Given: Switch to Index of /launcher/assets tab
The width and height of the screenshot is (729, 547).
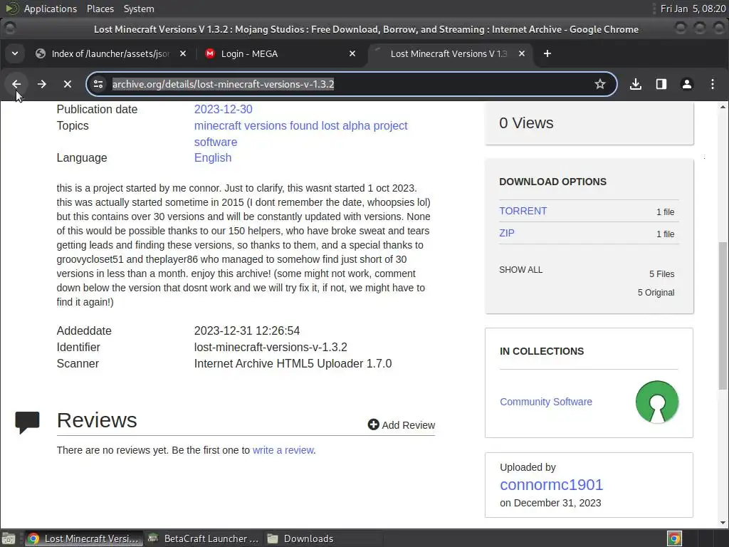Looking at the screenshot, I should coord(110,53).
